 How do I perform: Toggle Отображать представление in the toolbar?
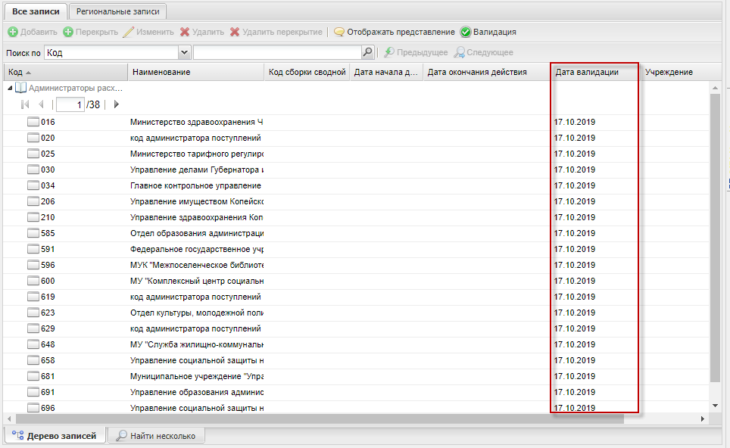(x=339, y=33)
